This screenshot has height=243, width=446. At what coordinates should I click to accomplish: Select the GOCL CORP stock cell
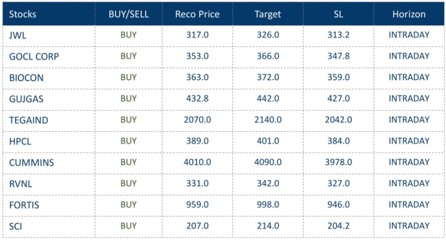click(34, 57)
